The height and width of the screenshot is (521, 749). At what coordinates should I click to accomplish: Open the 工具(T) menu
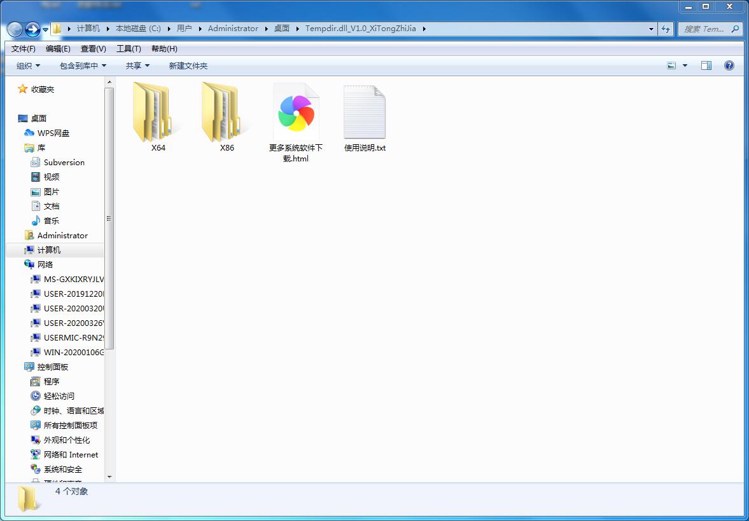[129, 49]
